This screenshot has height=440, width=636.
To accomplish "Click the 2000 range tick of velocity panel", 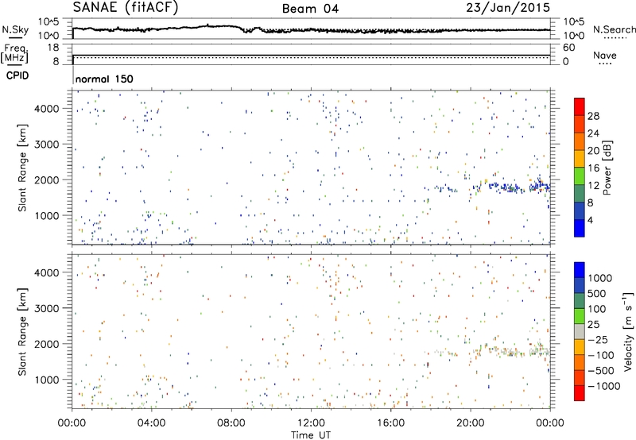I will pyautogui.click(x=46, y=344).
